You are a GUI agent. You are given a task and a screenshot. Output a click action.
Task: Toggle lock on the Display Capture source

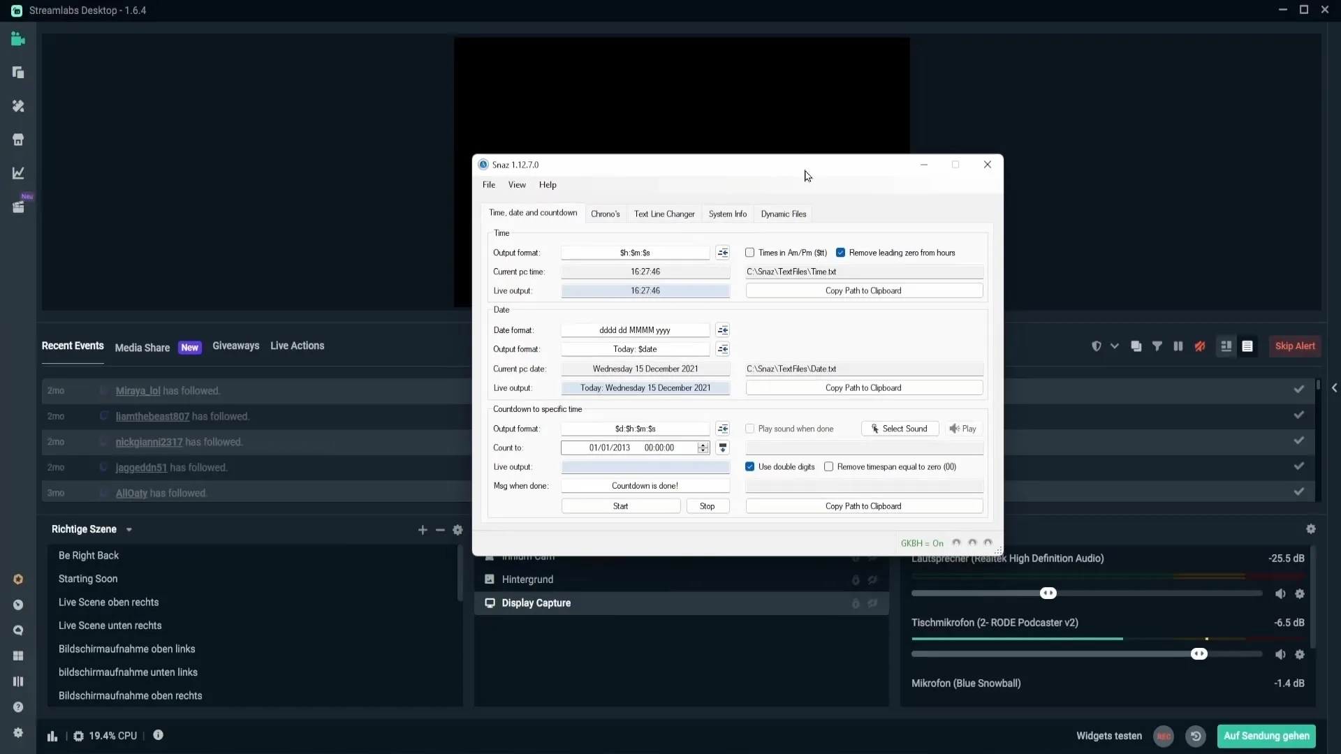point(856,603)
